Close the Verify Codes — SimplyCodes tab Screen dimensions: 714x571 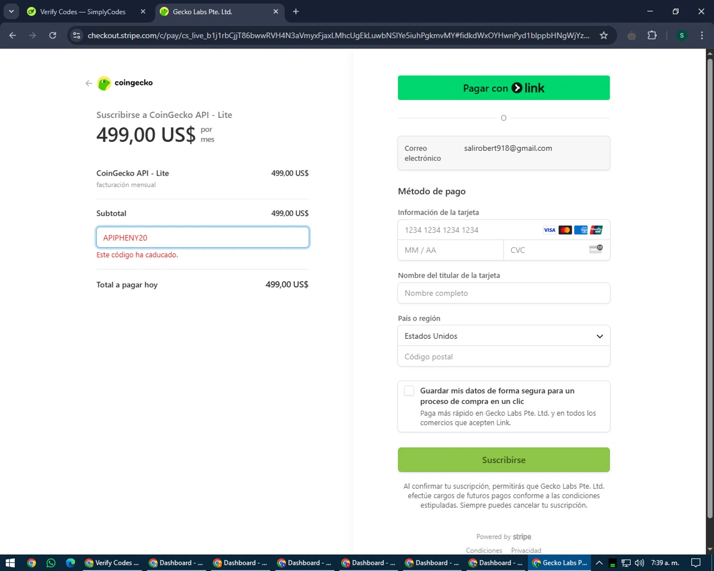(x=143, y=11)
